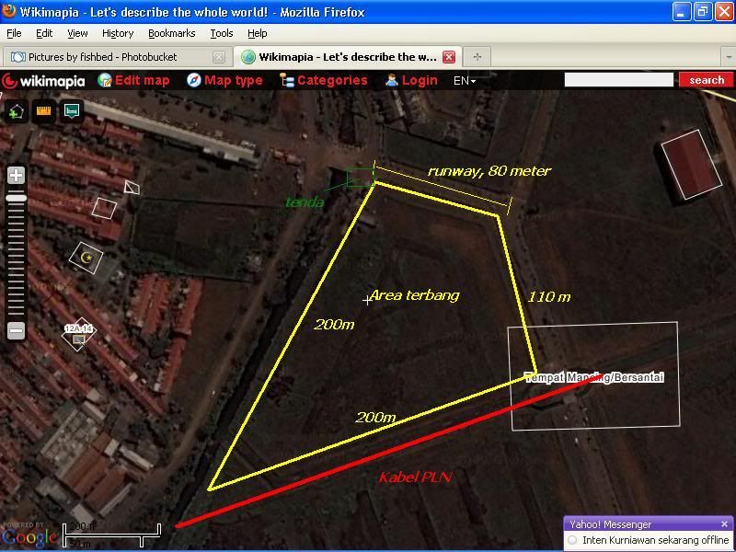Open Categories menu
This screenshot has width=736, height=552.
[x=332, y=80]
